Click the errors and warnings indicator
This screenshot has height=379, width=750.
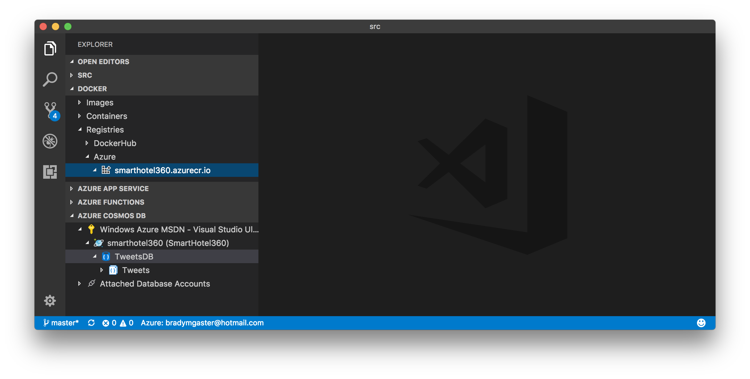tap(118, 323)
